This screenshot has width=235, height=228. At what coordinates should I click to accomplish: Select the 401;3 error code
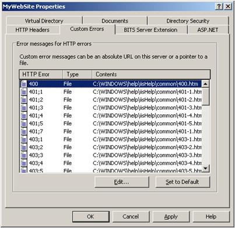[x=36, y=108]
